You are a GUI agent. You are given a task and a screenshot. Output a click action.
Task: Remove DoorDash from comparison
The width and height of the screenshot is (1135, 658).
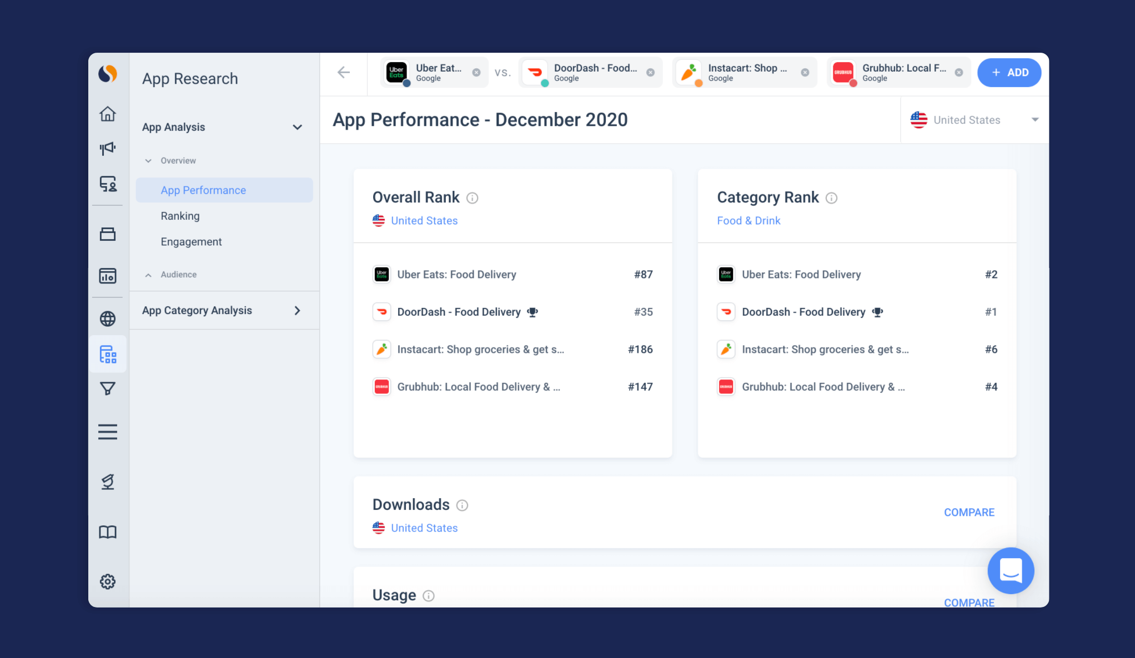[651, 72]
